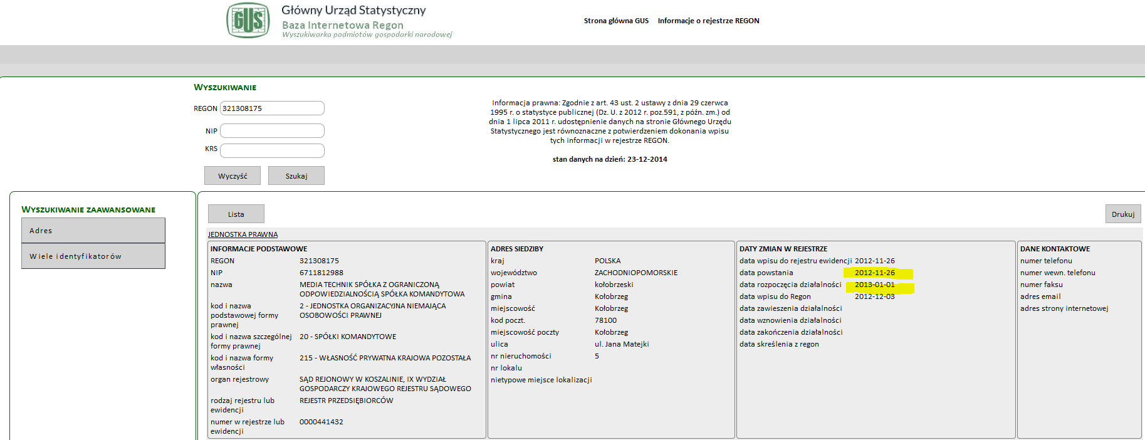The width and height of the screenshot is (1145, 440).
Task: Select register number 0000441432
Action: point(322,422)
